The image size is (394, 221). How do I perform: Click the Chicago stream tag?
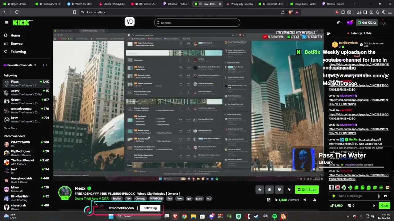(140, 199)
